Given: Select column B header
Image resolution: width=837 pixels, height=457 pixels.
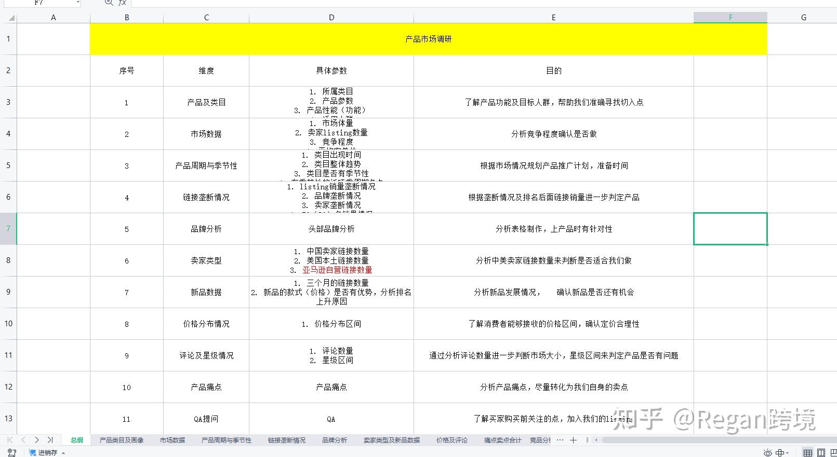Looking at the screenshot, I should coord(127,18).
